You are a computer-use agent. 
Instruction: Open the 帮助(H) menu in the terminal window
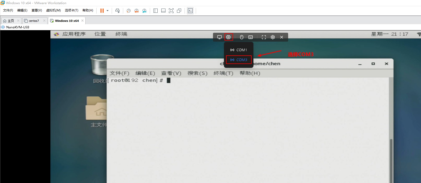(x=250, y=73)
